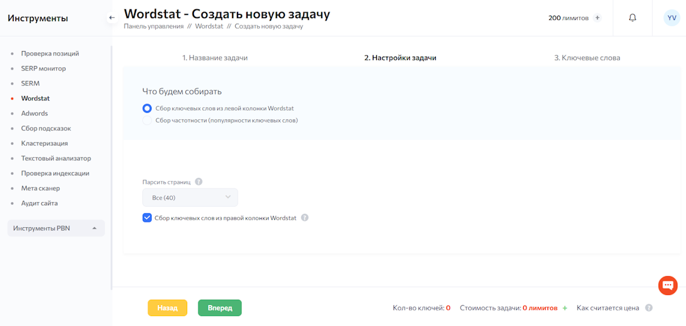Screen dimensions: 686x326
Task: Select the Сбор частотности radio option
Action: point(147,120)
